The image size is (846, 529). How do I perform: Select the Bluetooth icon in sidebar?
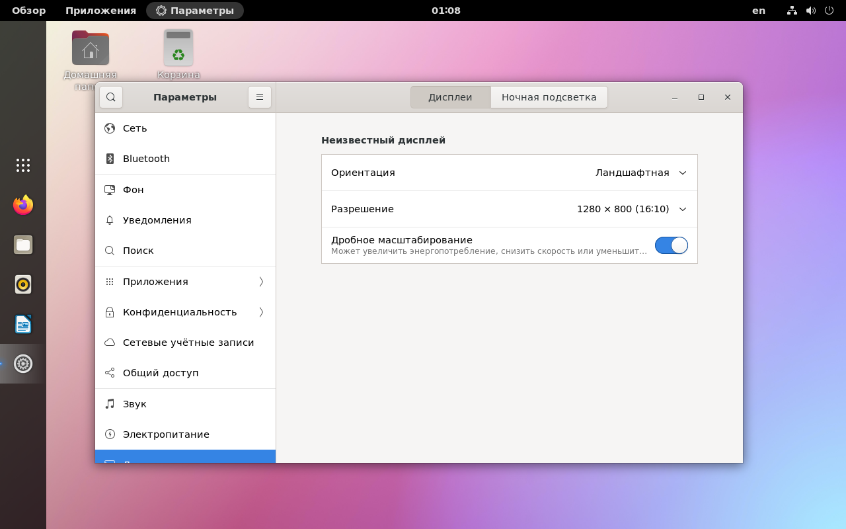[x=110, y=159]
